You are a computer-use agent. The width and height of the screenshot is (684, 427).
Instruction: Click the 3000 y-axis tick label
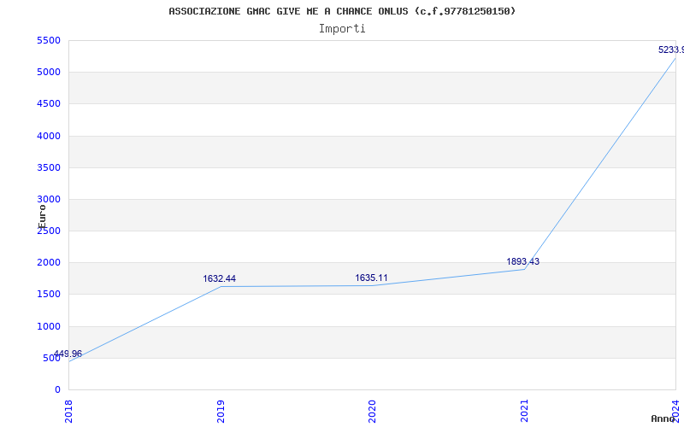[49, 199]
